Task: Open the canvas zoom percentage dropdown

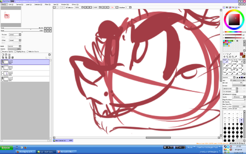Action: tap(82, 7)
